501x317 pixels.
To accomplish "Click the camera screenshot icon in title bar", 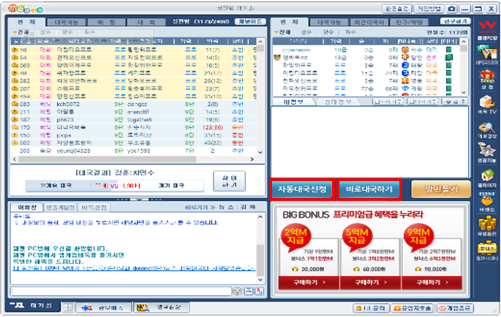I will 451,9.
